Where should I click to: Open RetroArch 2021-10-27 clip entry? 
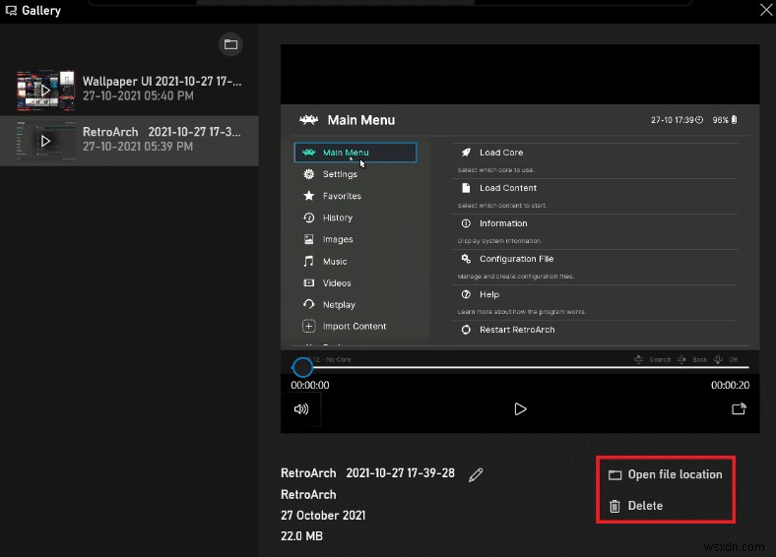point(129,141)
